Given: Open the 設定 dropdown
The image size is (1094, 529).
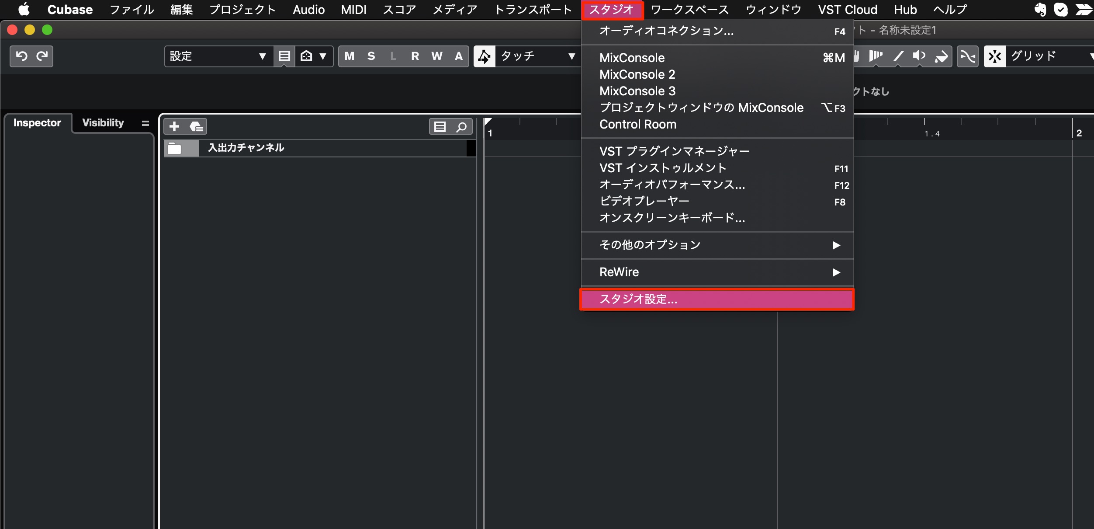Looking at the screenshot, I should pyautogui.click(x=219, y=56).
